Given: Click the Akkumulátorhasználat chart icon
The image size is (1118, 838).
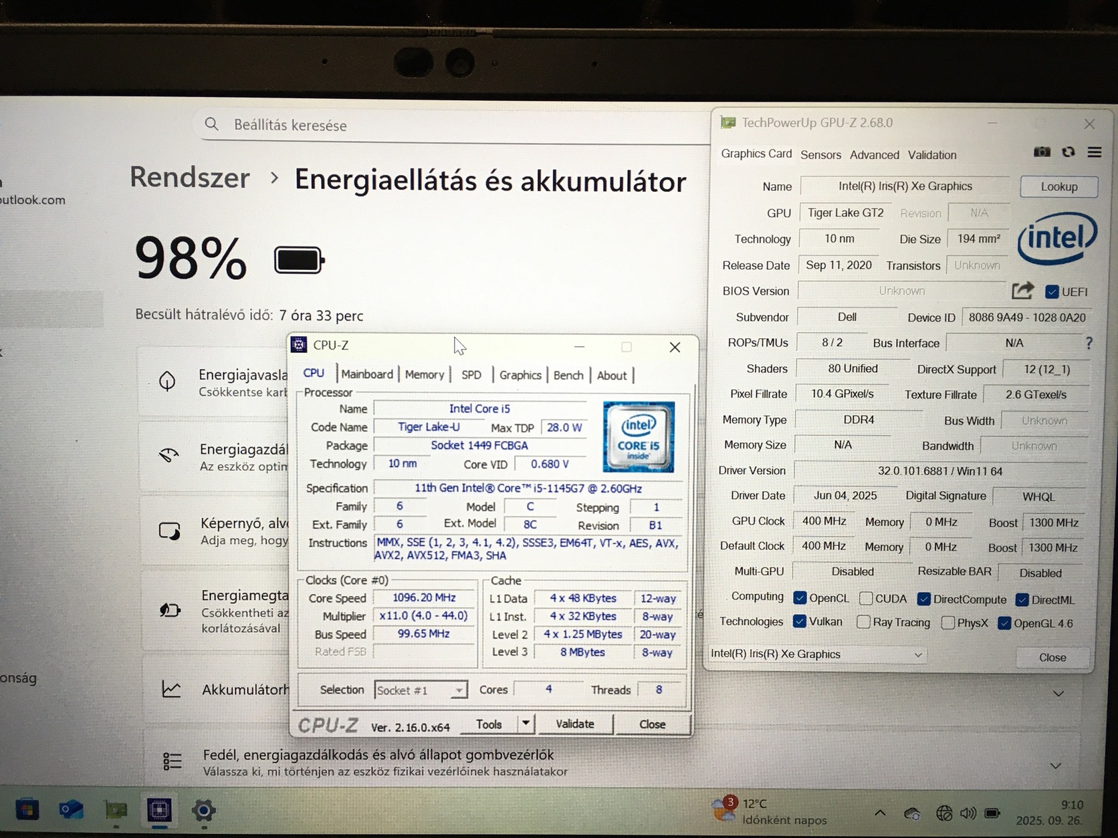Looking at the screenshot, I should 171,689.
